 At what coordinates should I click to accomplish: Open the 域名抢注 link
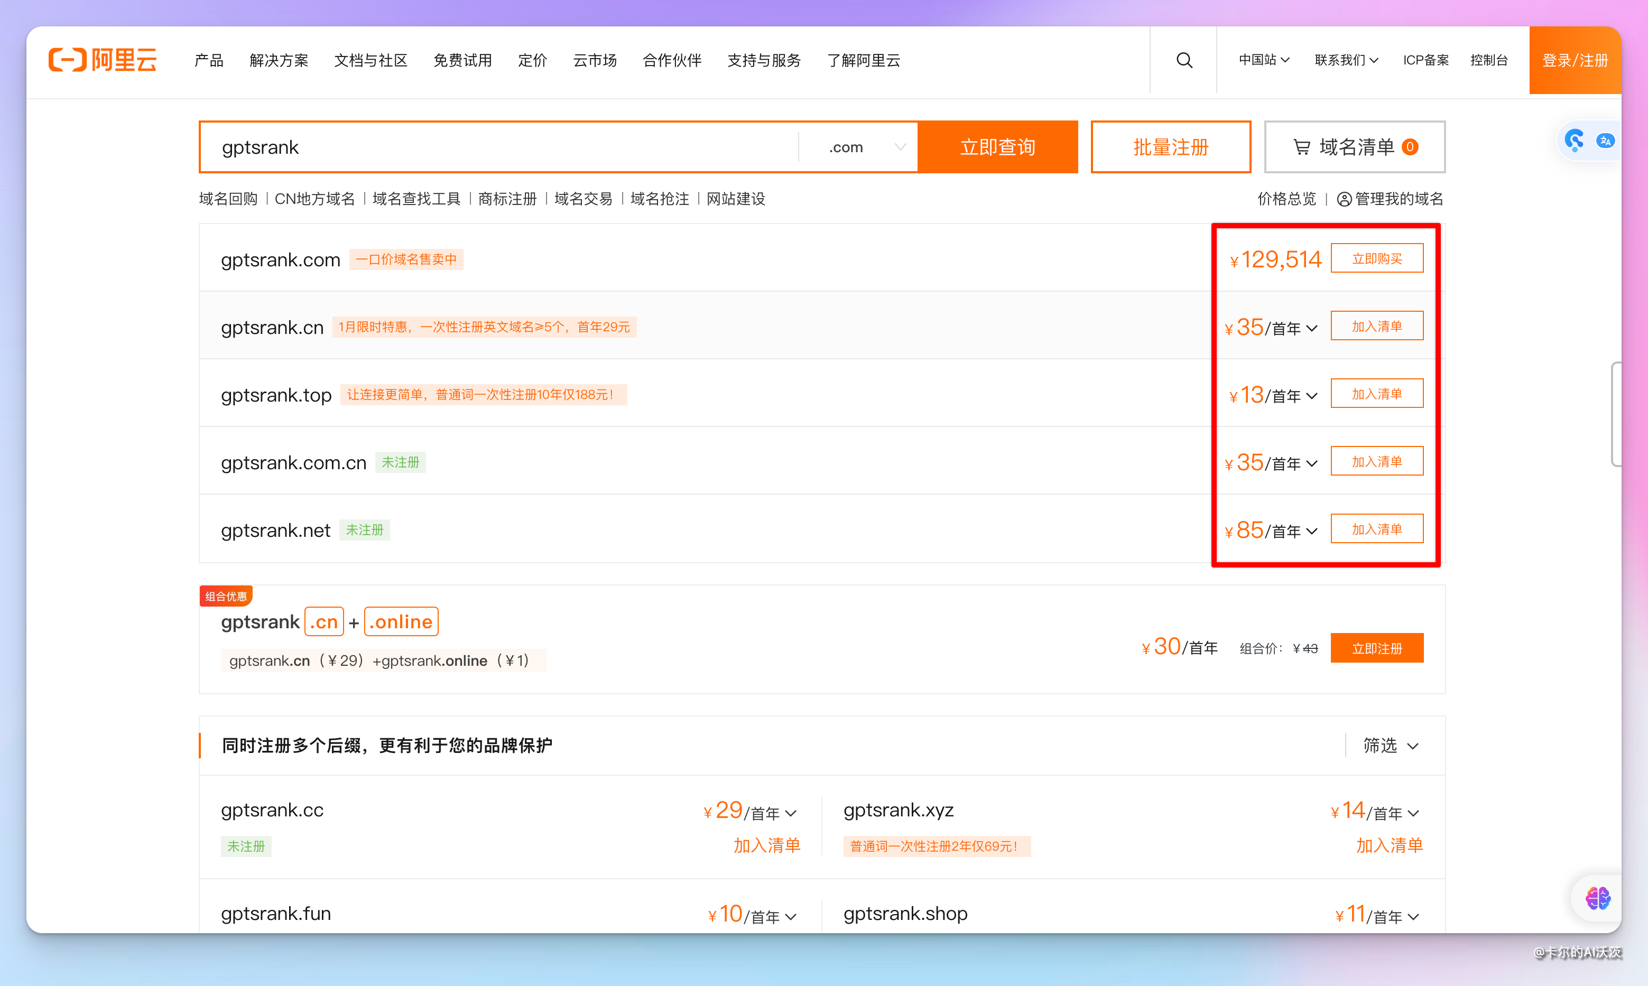coord(660,199)
